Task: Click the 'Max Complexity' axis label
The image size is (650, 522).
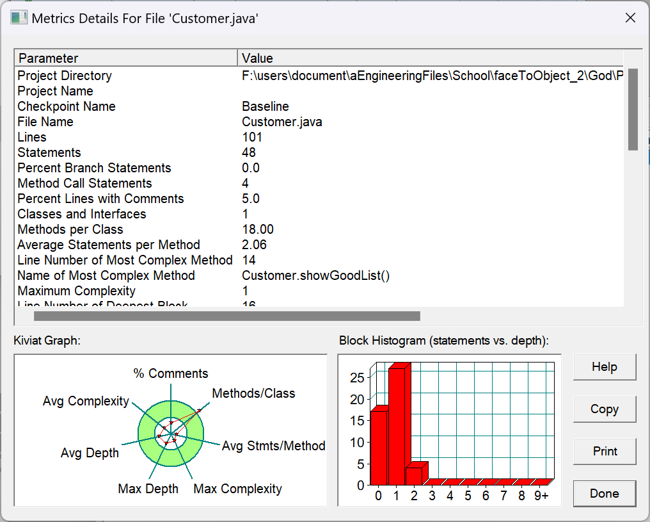Action: (x=237, y=489)
